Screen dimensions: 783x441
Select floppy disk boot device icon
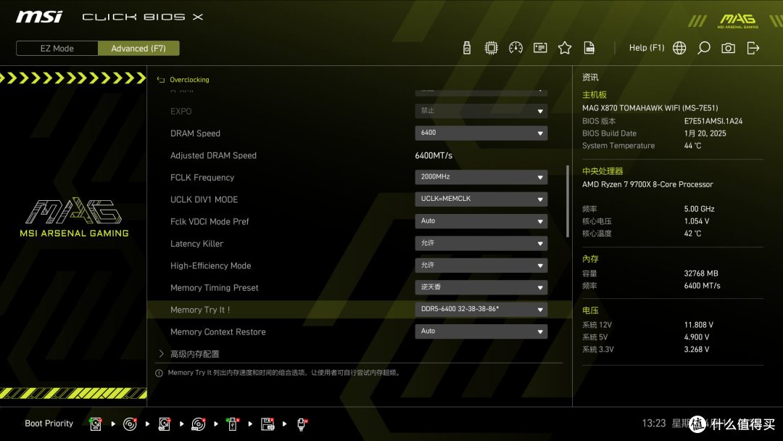[267, 424]
